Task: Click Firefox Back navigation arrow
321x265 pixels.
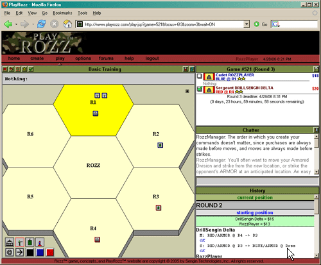Action: click(8, 24)
